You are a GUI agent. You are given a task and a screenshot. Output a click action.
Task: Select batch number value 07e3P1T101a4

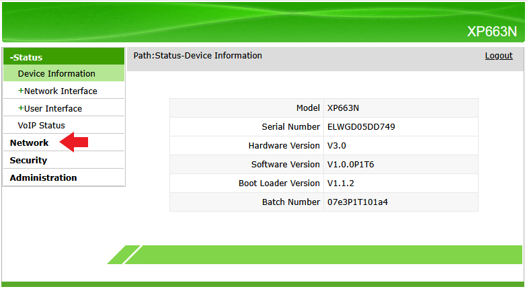[358, 202]
